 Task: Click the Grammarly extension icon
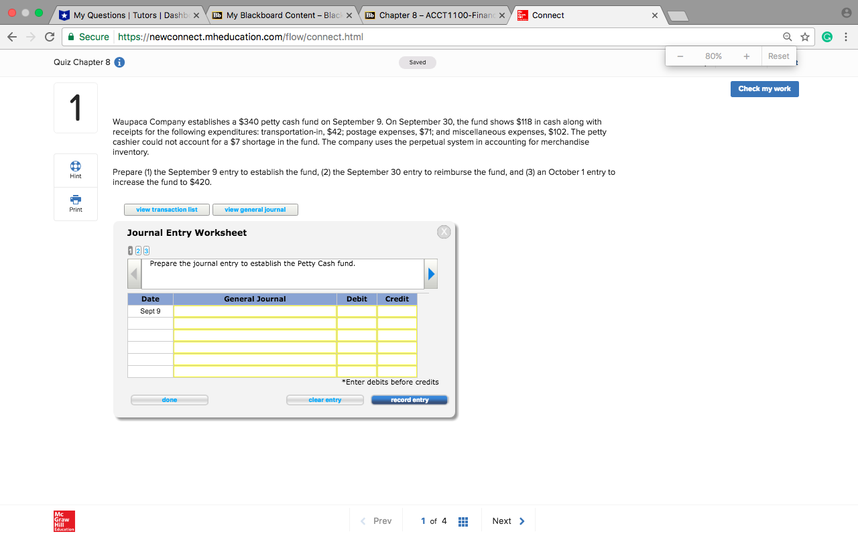point(827,37)
